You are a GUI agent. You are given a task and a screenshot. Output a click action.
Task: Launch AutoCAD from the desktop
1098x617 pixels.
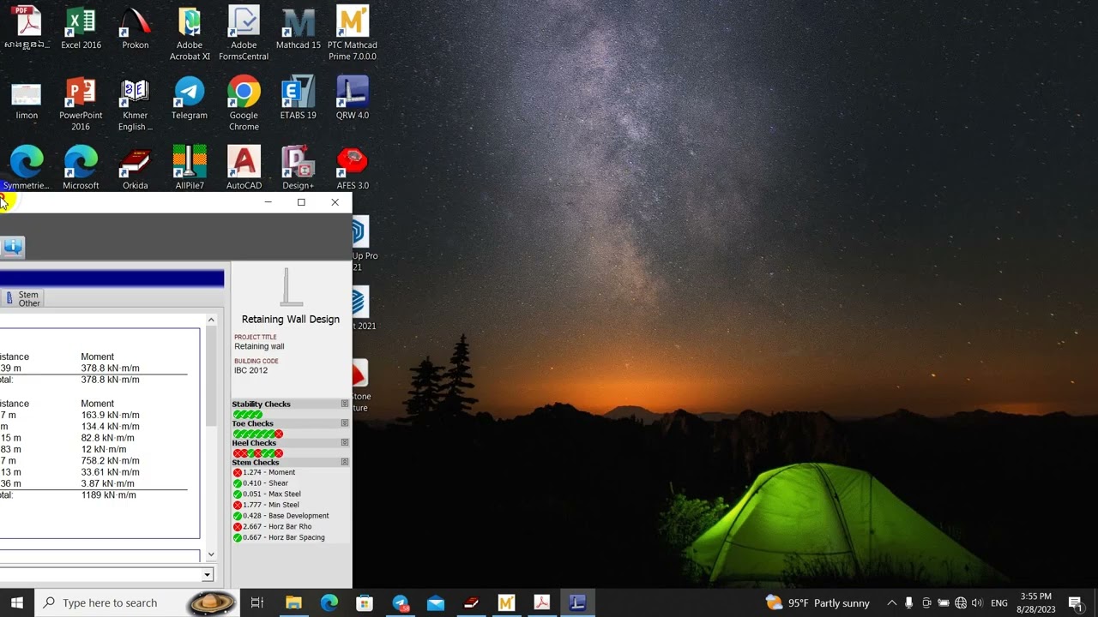(x=244, y=169)
